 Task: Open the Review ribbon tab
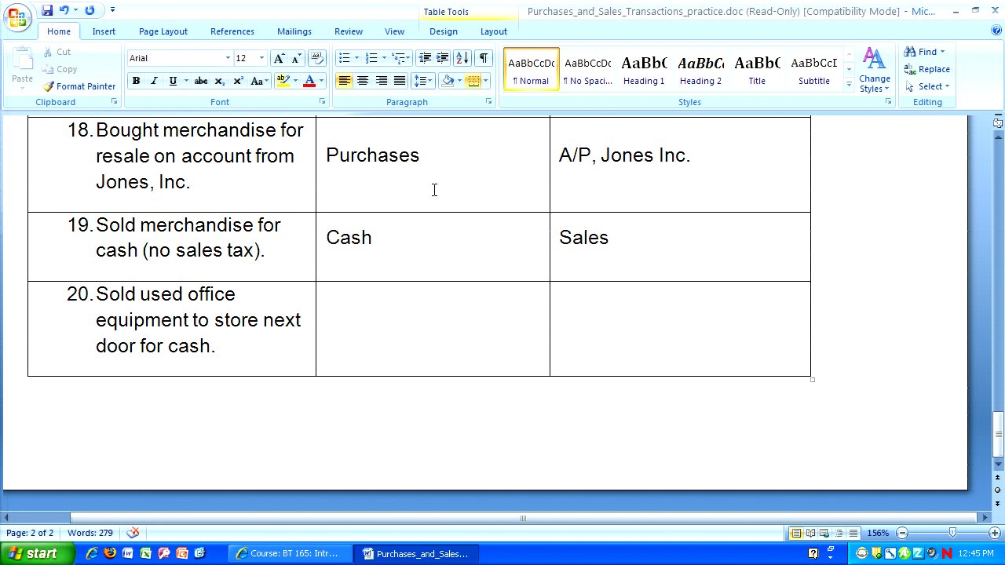[x=348, y=31]
